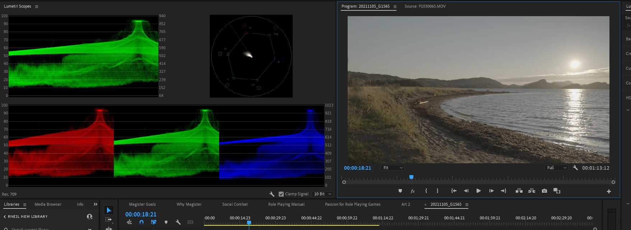631x230 pixels.
Task: Go back from RNEIL NEW LIBRARY
Action: (5, 217)
